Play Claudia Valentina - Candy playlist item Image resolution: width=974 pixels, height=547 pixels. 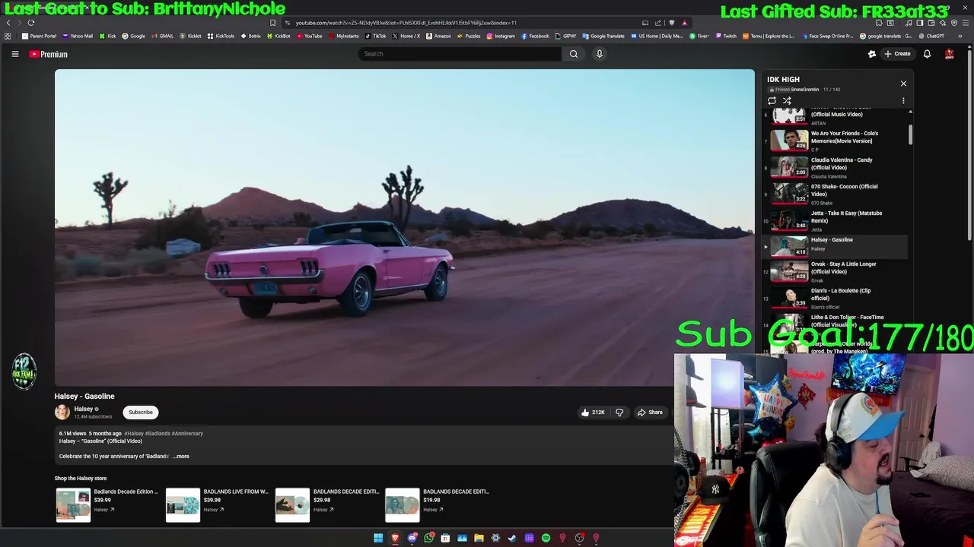click(835, 167)
